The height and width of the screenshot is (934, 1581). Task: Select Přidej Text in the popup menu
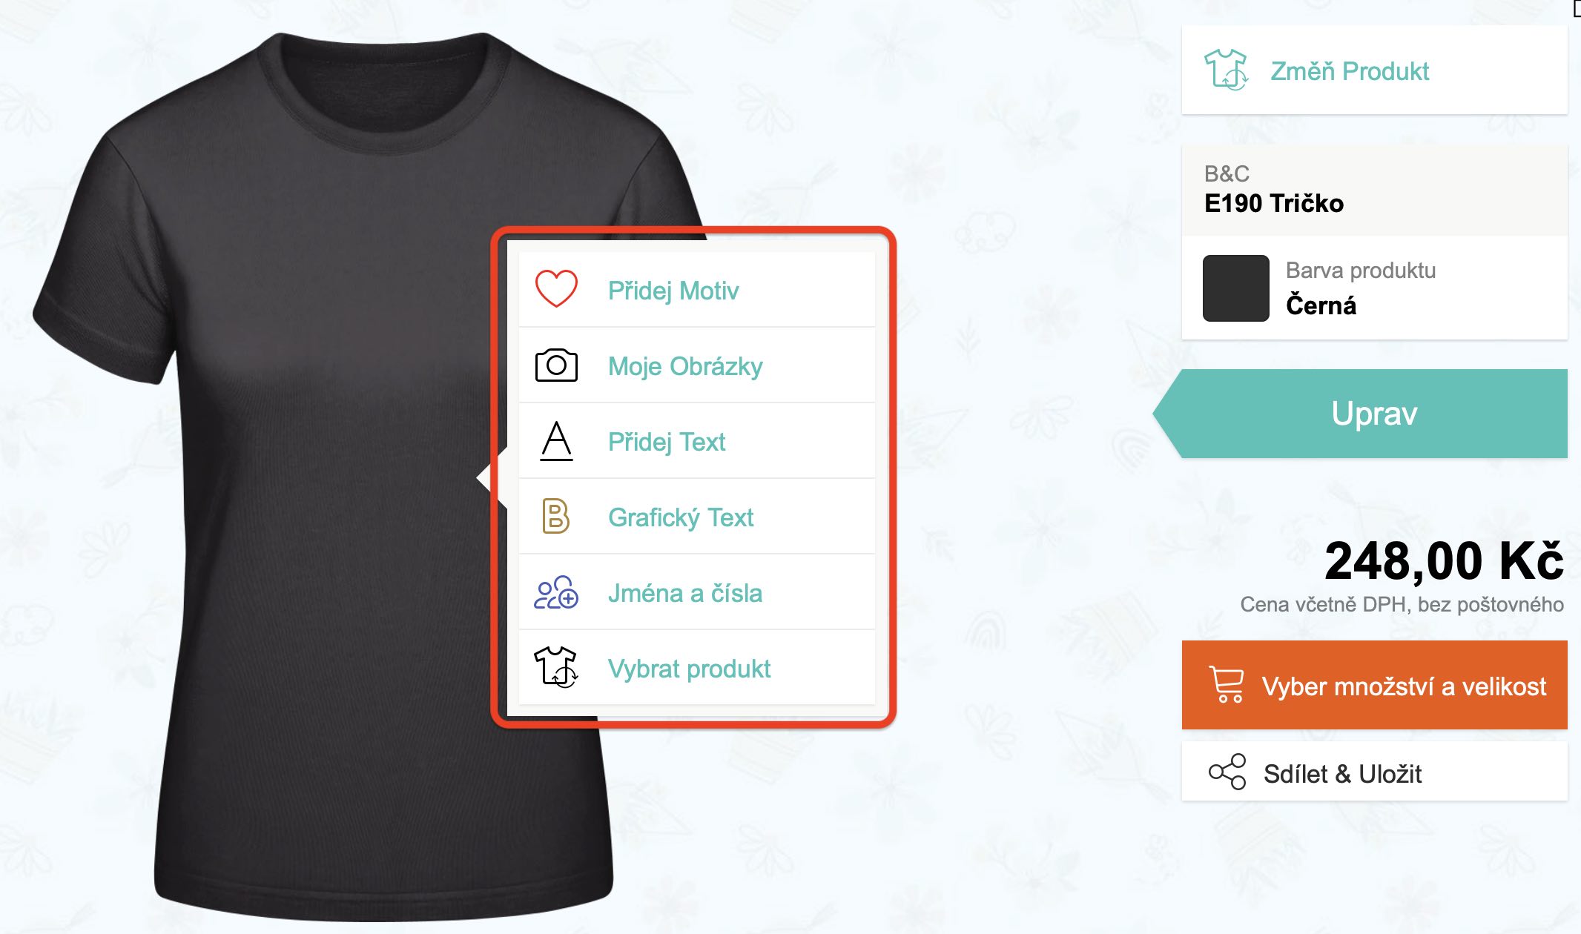pyautogui.click(x=697, y=441)
